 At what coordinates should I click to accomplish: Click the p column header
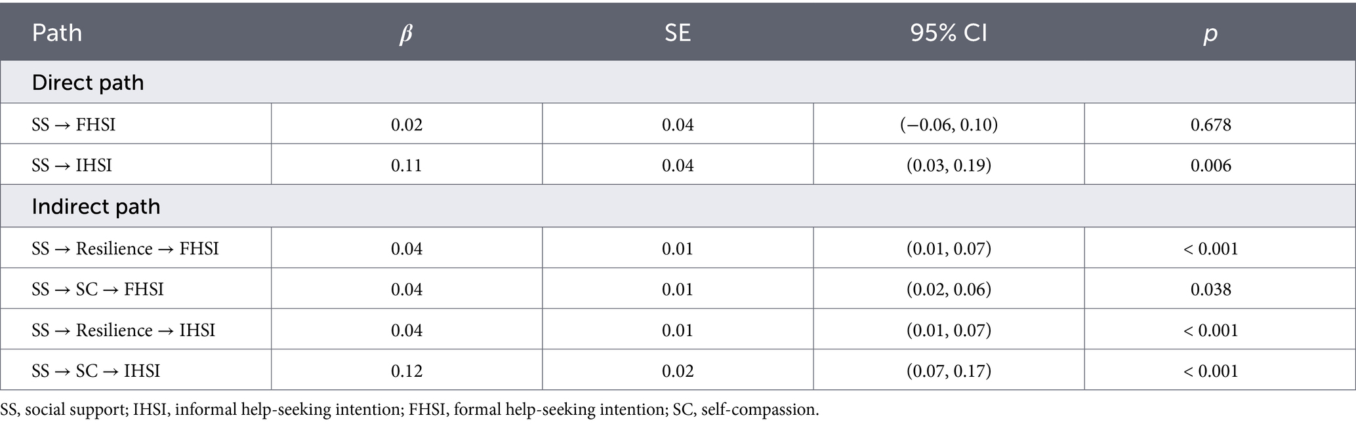(1210, 33)
